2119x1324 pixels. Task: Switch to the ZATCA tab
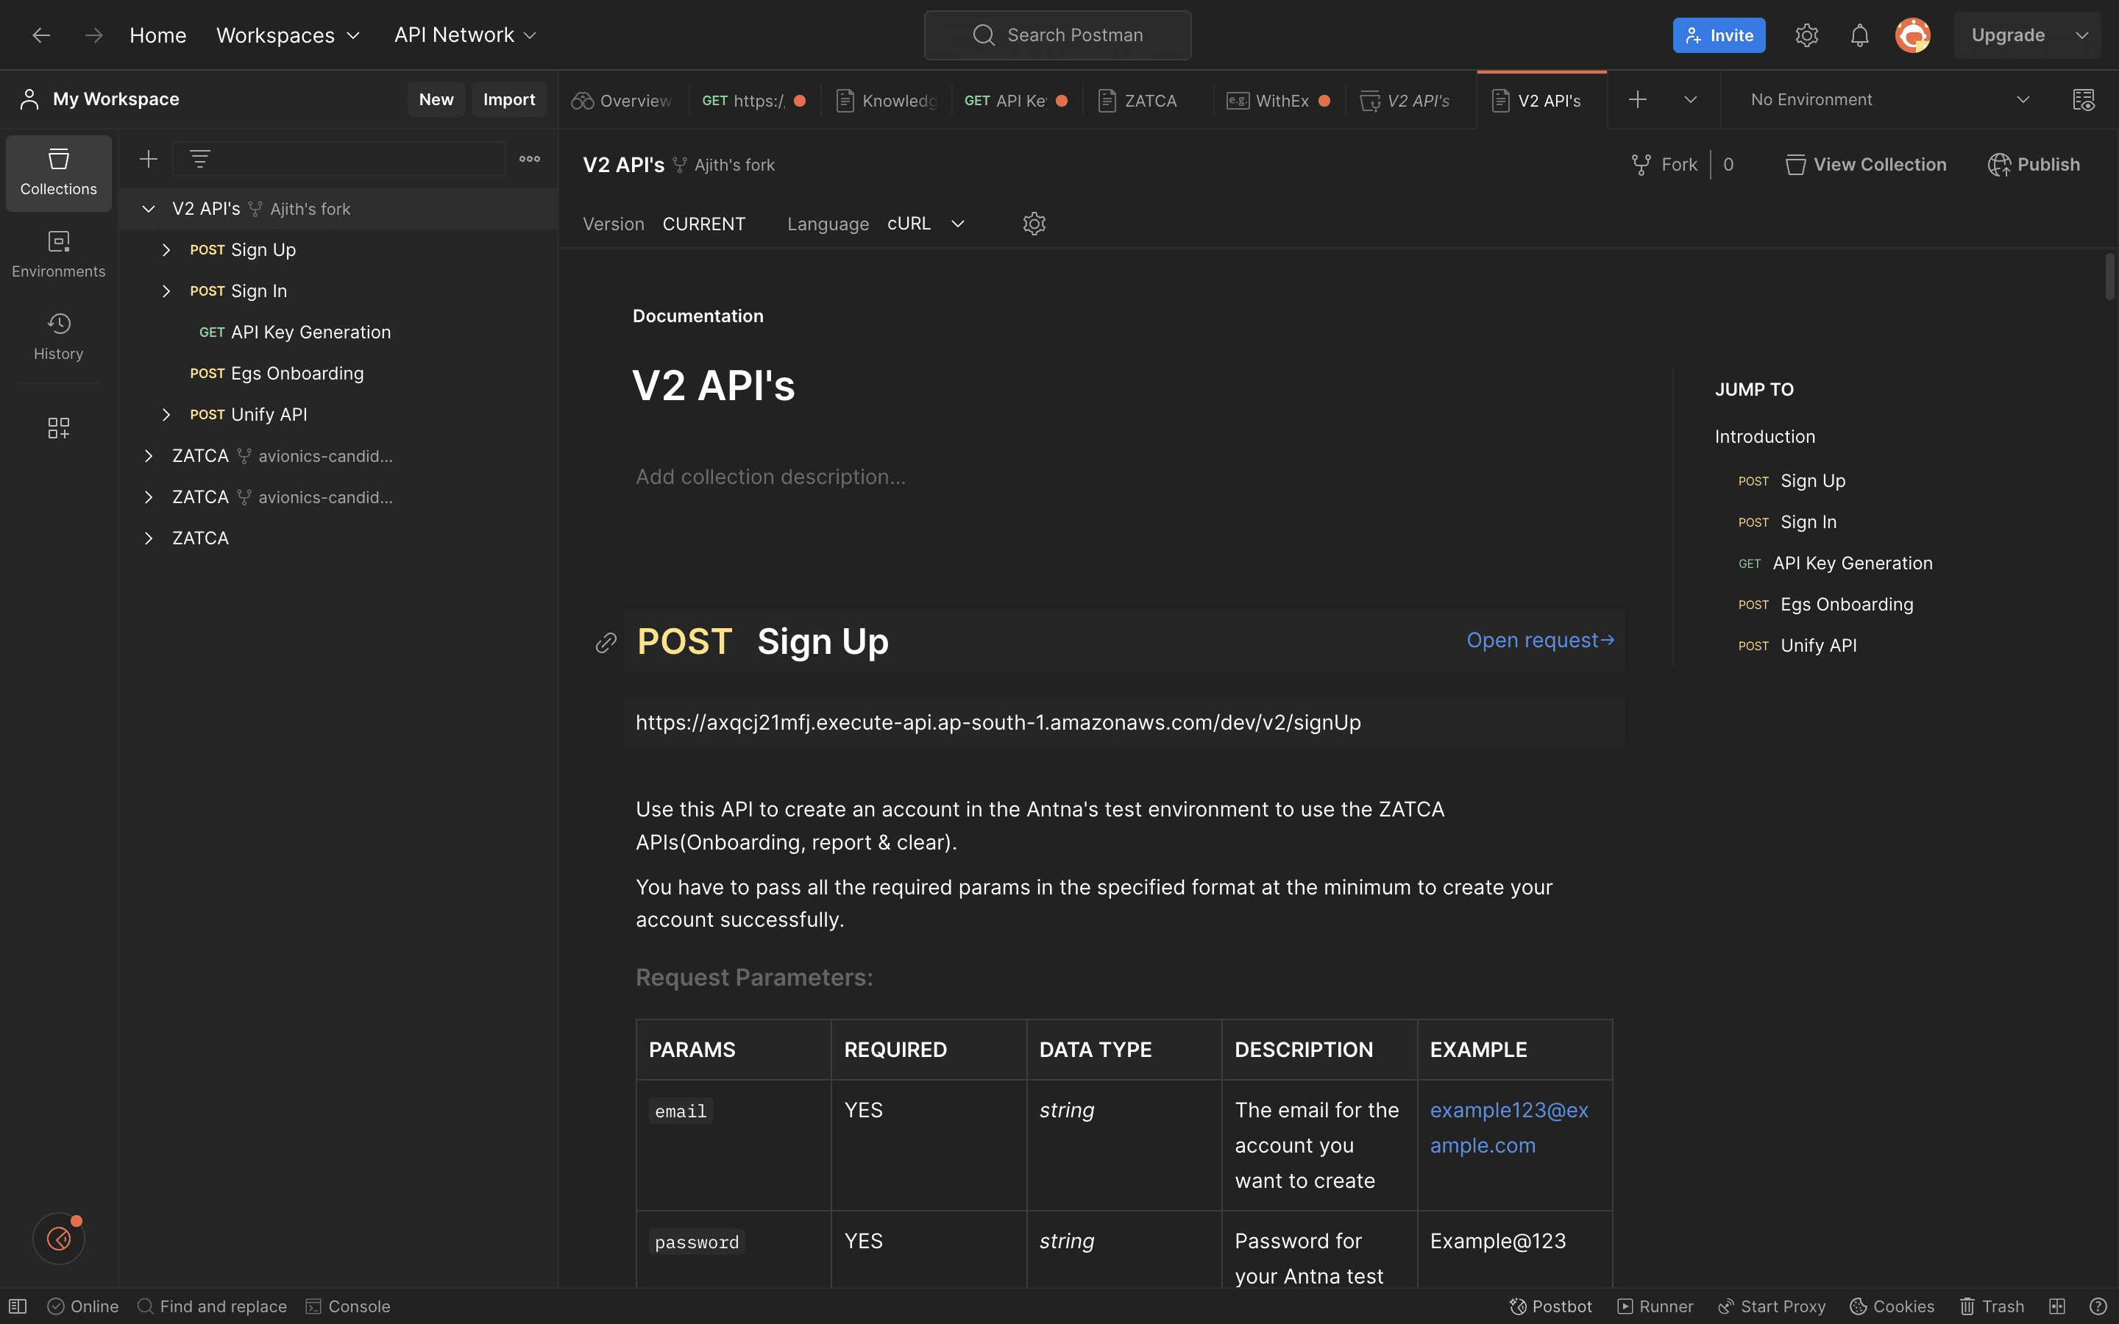click(1150, 100)
